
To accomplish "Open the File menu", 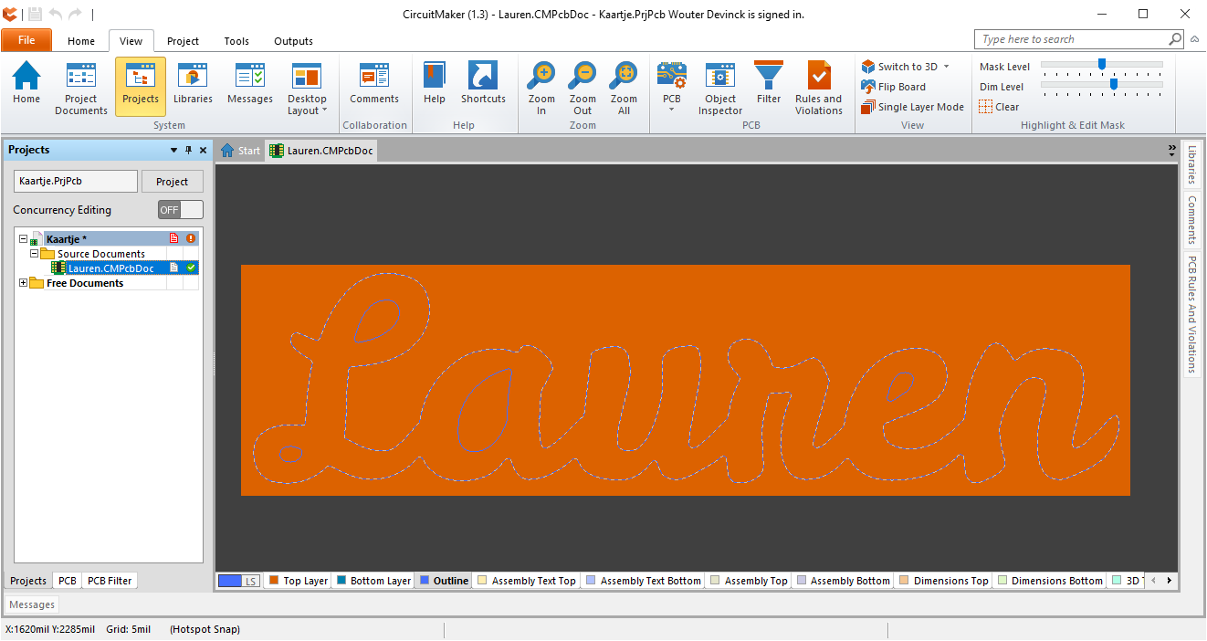I will [x=26, y=40].
